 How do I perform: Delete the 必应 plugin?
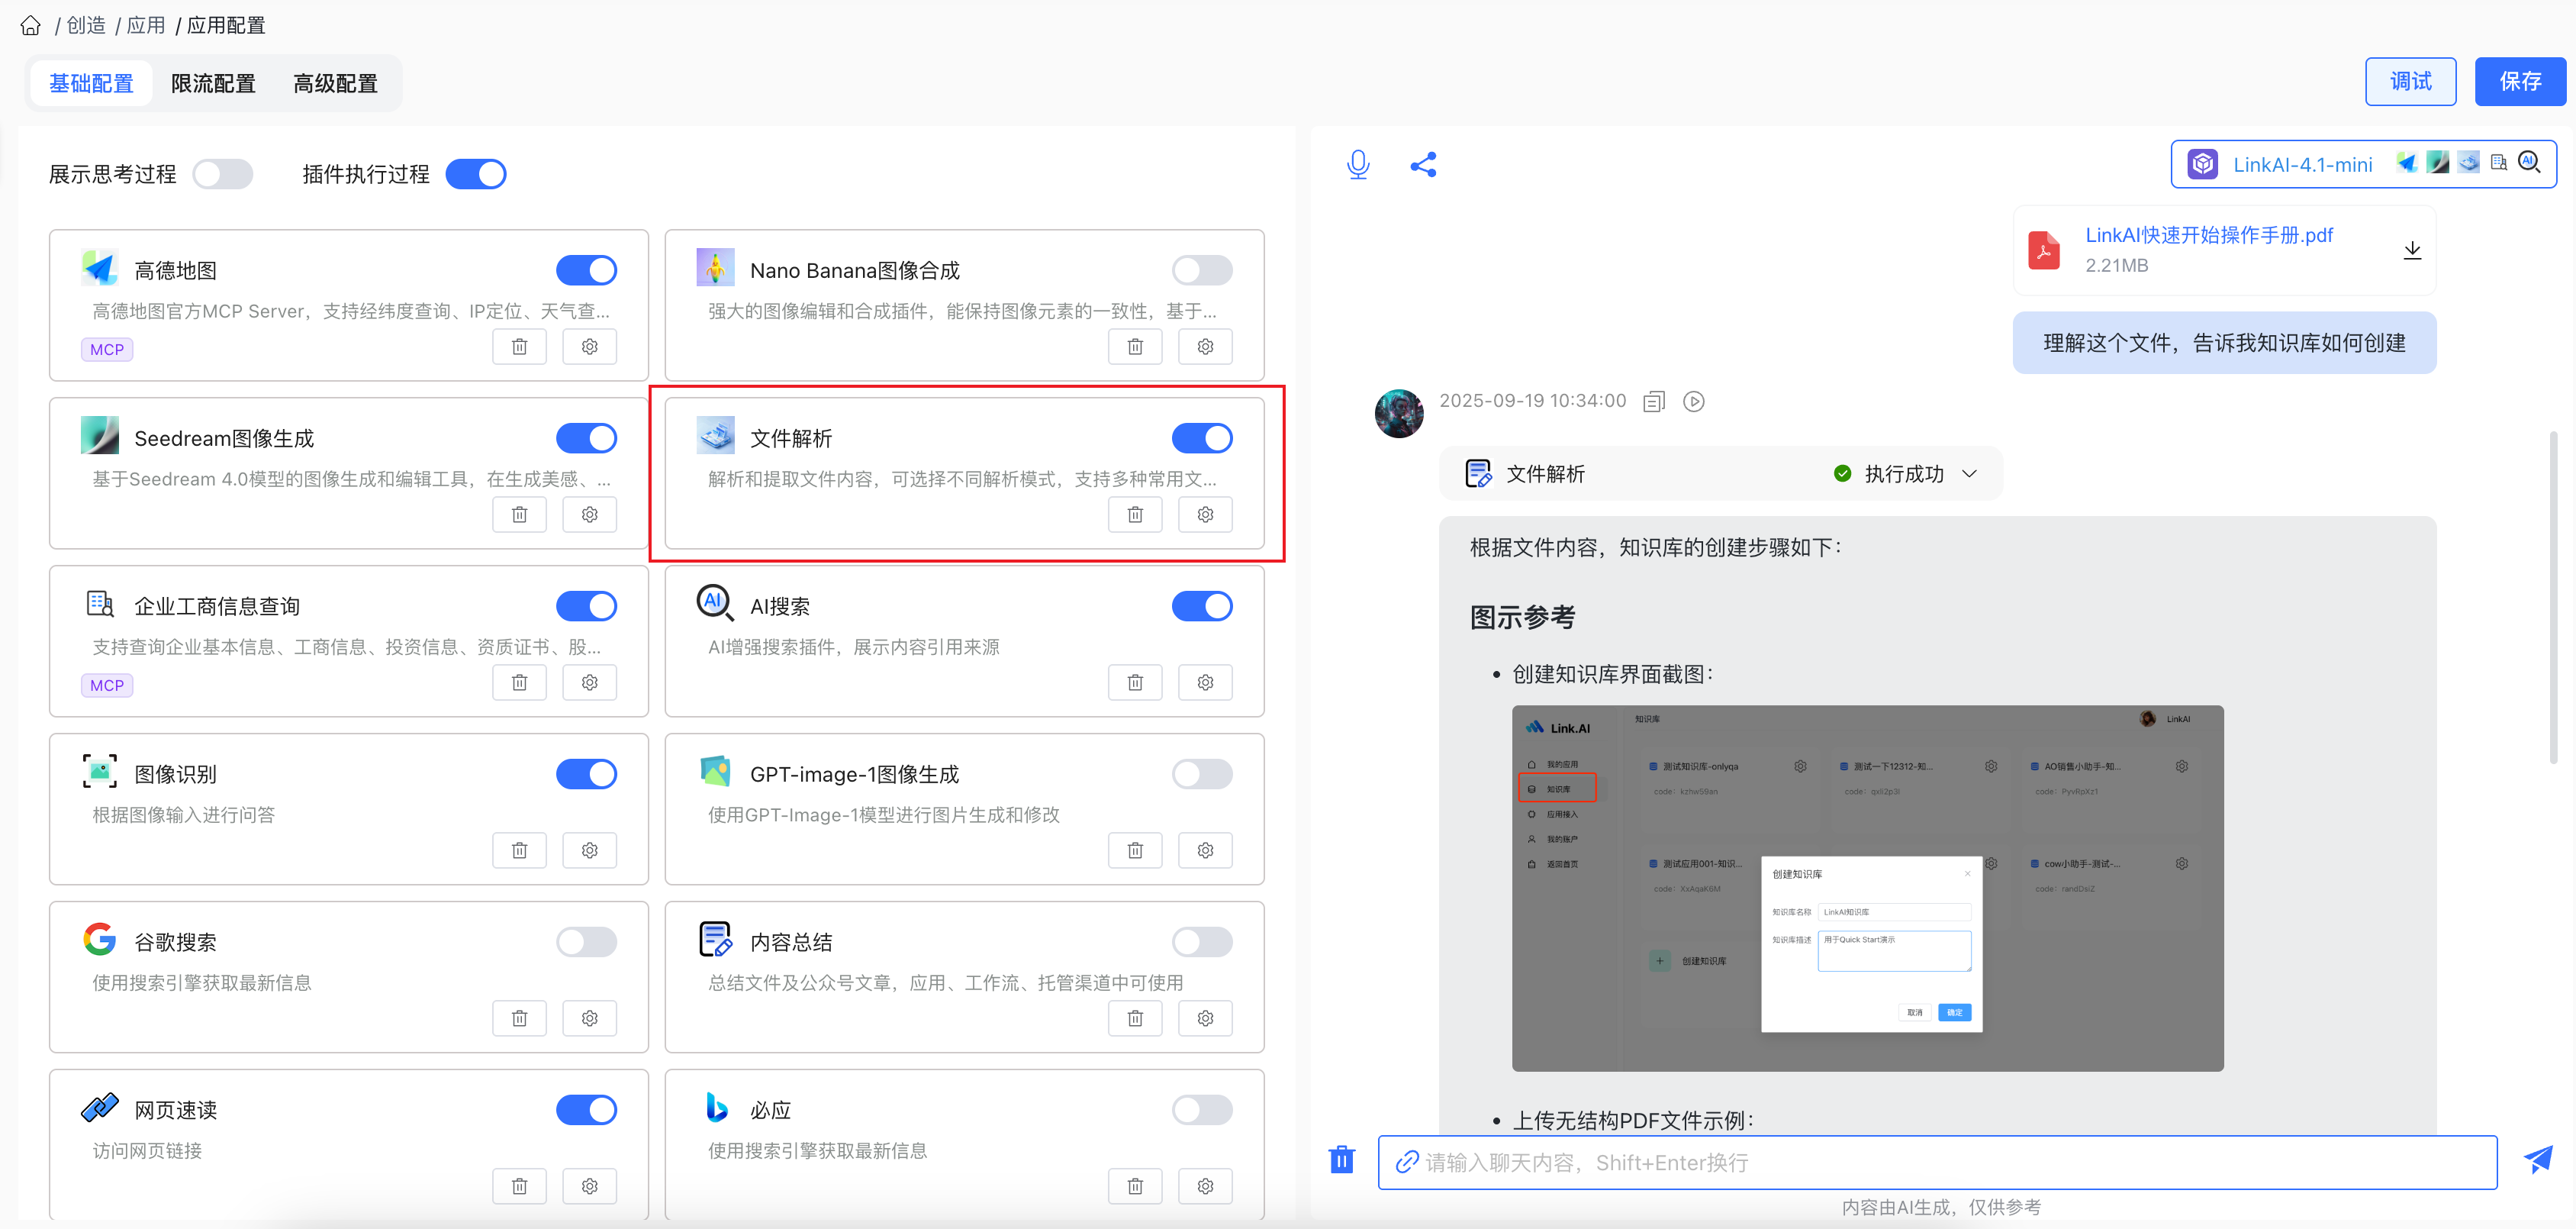point(1135,1187)
